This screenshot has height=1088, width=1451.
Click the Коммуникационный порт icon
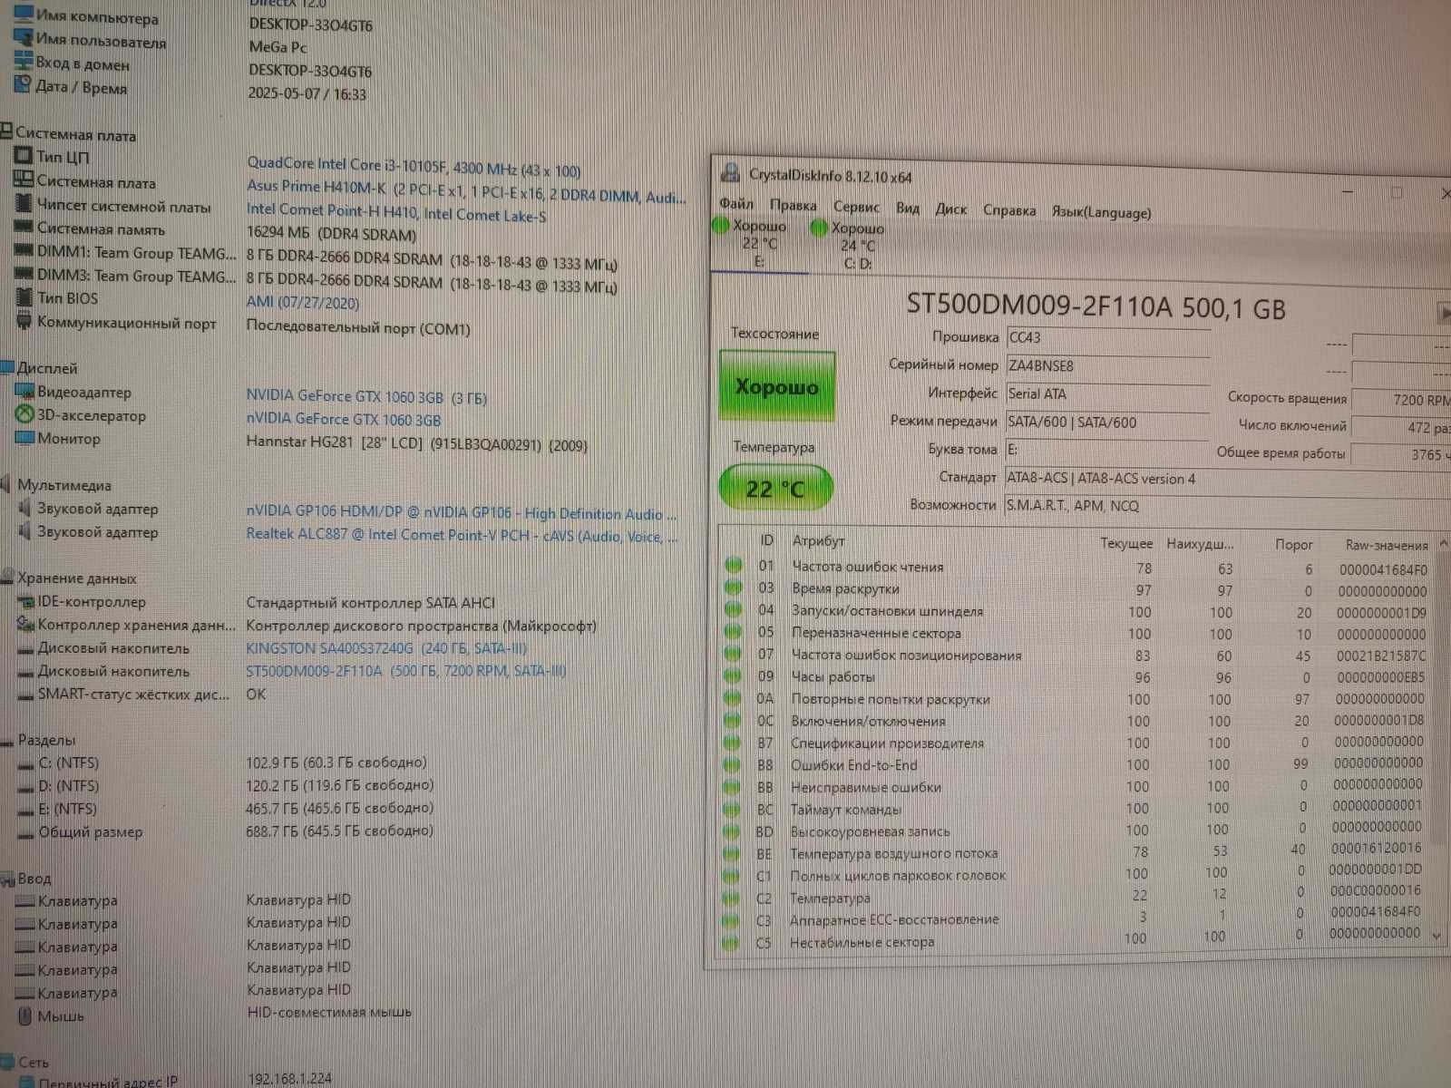tap(24, 321)
